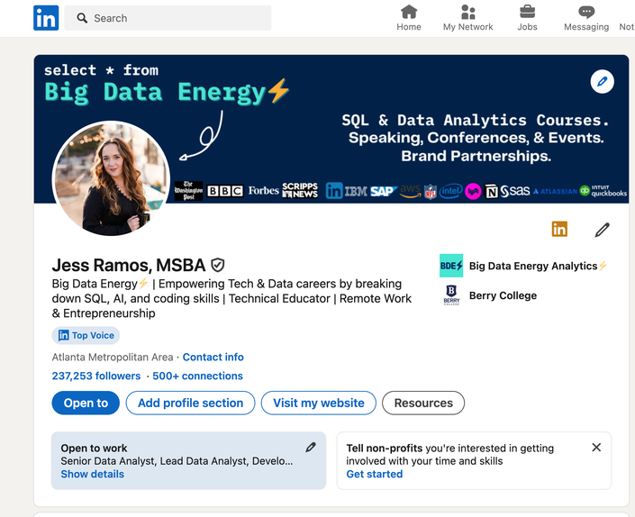Open Messaging from the top bar
The image size is (635, 517).
tap(586, 18)
